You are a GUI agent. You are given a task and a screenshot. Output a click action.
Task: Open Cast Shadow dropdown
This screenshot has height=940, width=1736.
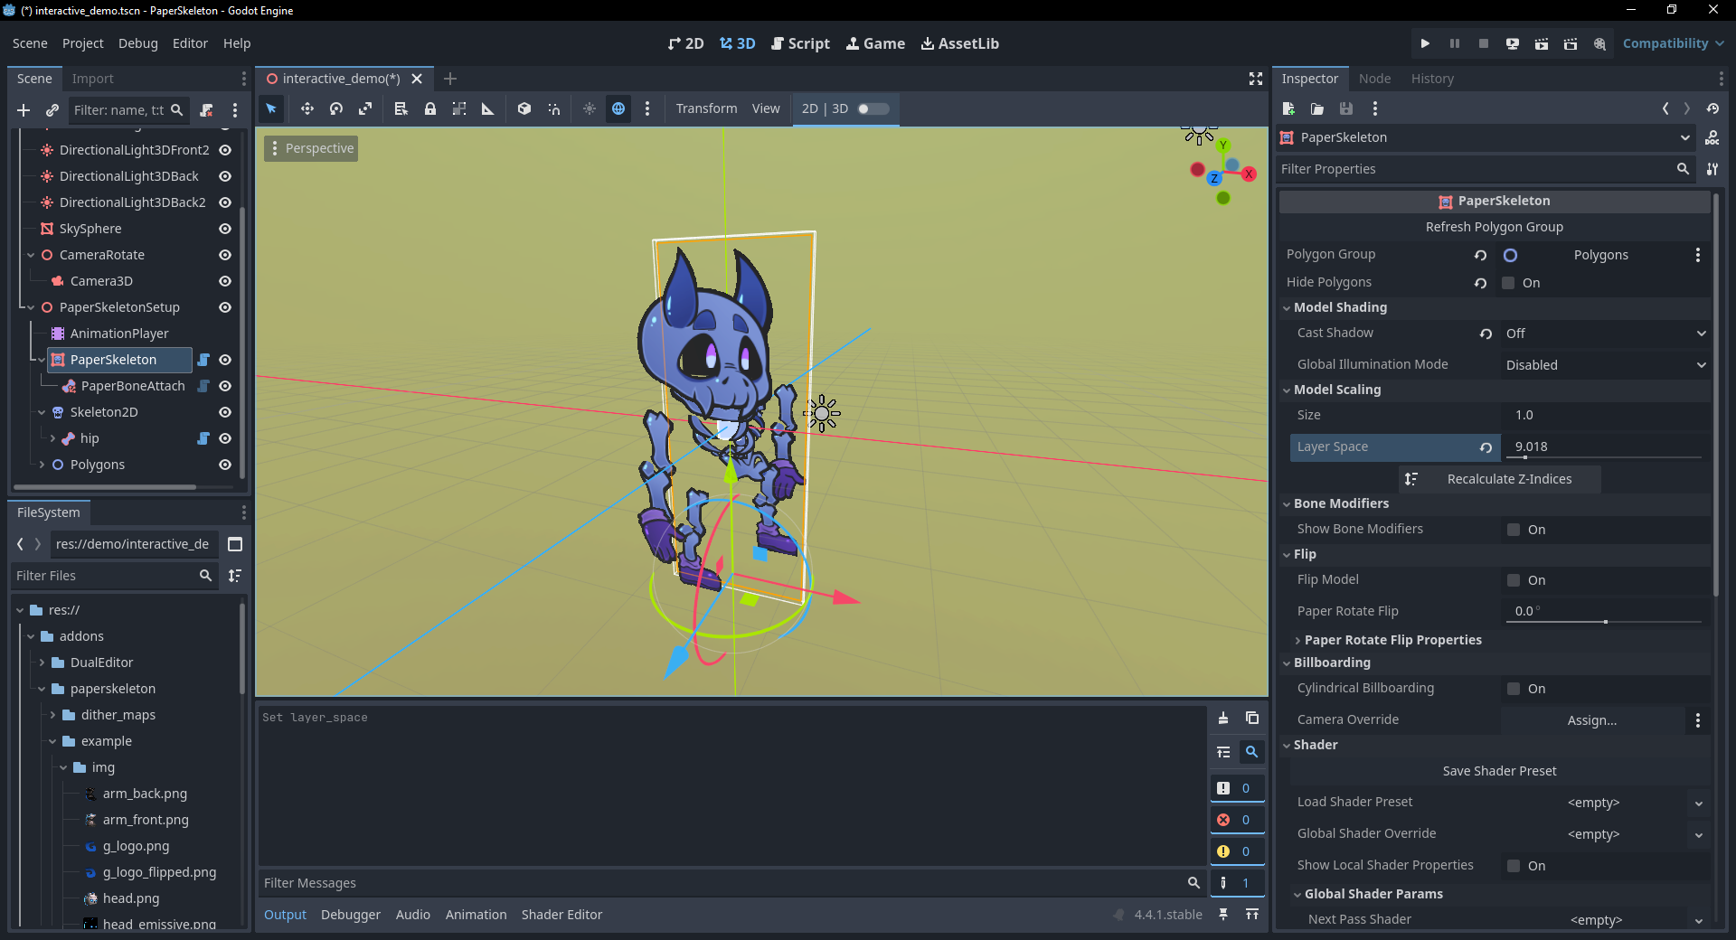(x=1606, y=334)
